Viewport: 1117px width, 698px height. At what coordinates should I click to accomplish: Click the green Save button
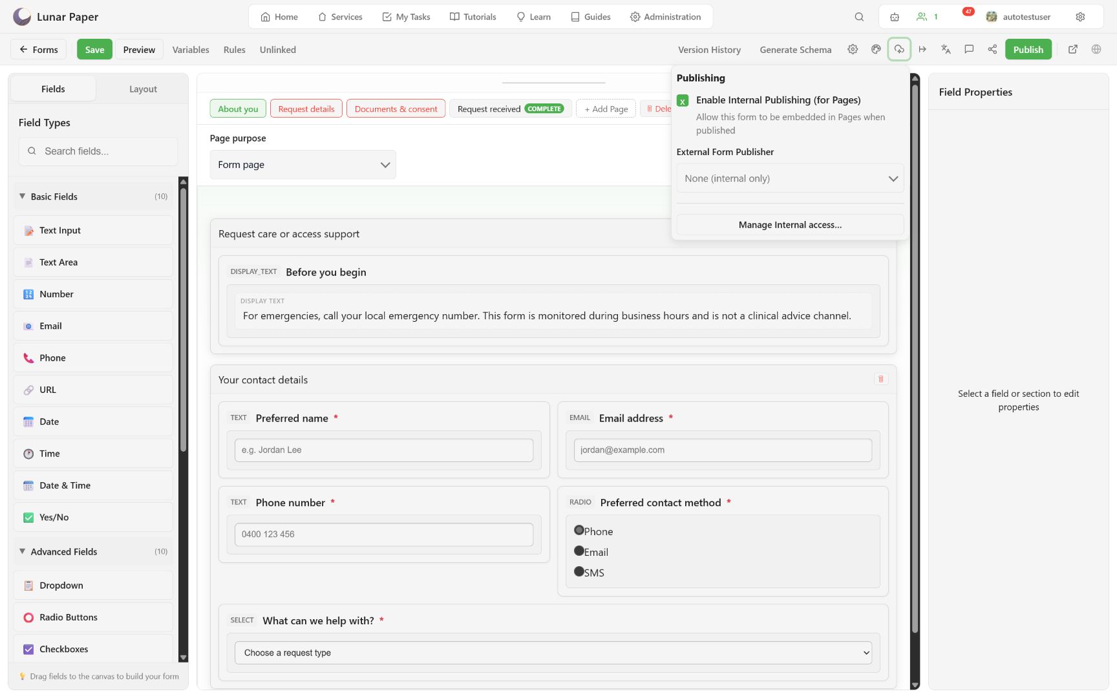tap(94, 49)
